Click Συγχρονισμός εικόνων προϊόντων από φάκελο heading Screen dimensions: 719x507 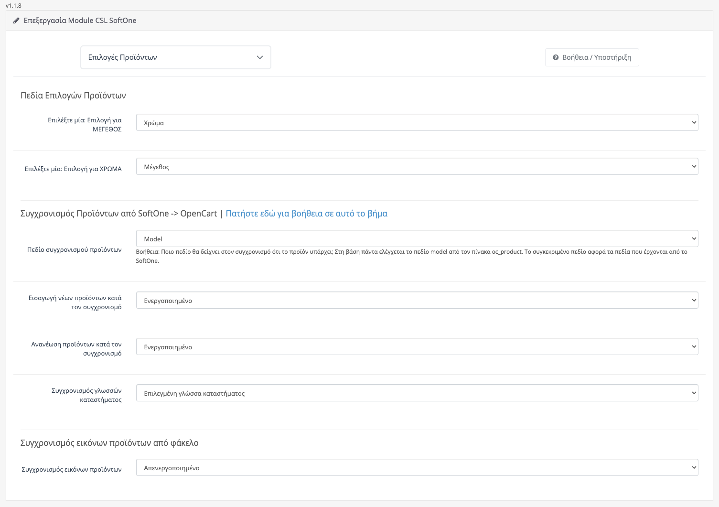[x=109, y=443]
